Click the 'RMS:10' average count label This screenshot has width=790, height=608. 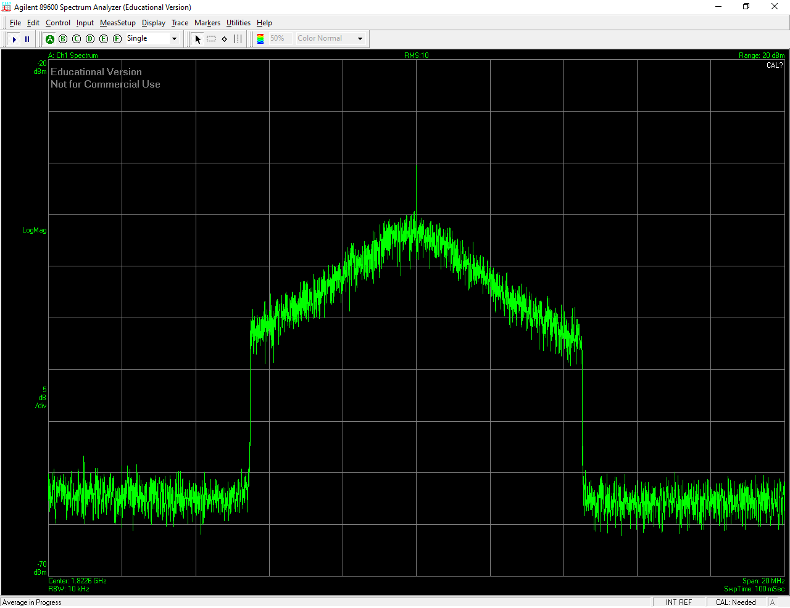pos(417,55)
